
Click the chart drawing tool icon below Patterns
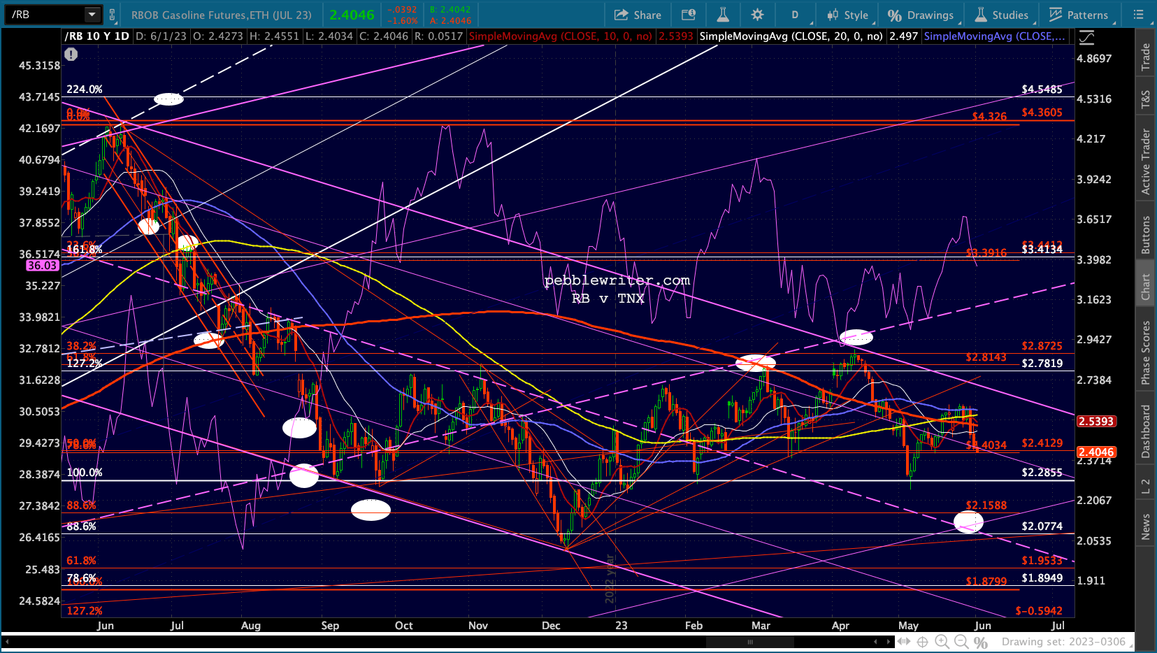pyautogui.click(x=1086, y=38)
